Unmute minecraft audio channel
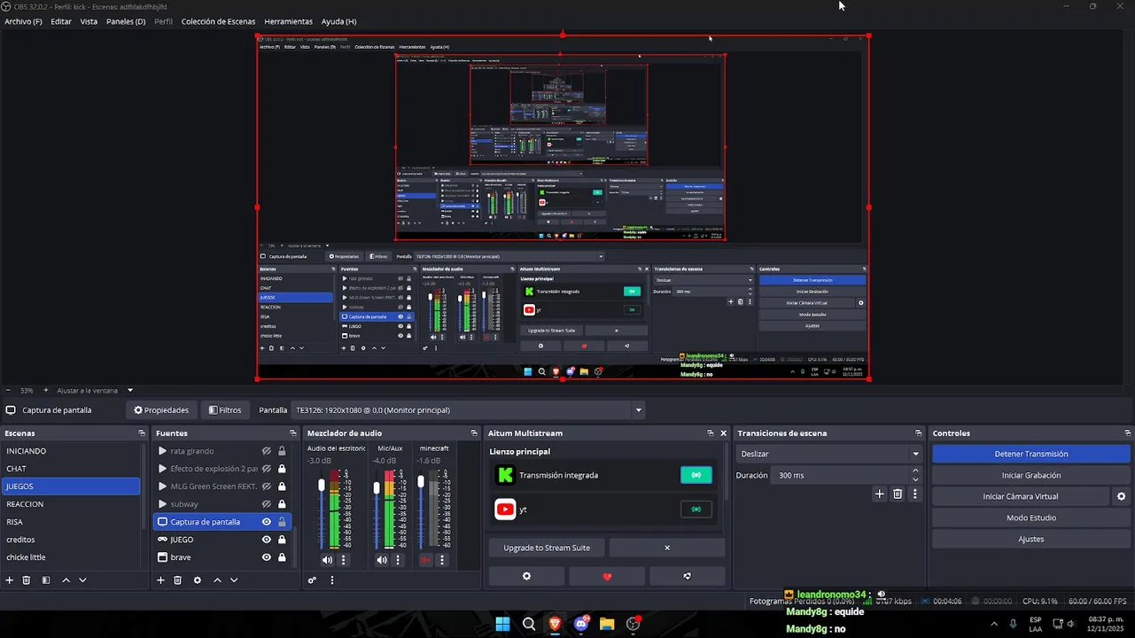Image resolution: width=1135 pixels, height=638 pixels. (425, 560)
